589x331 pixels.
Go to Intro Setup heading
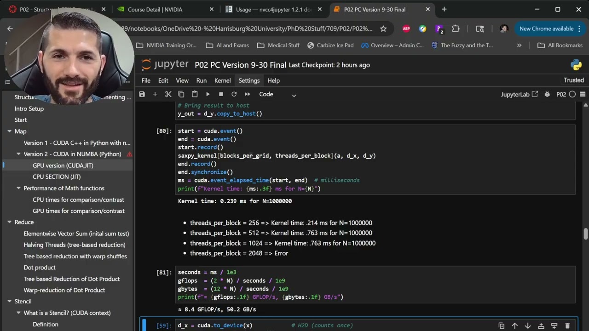29,108
